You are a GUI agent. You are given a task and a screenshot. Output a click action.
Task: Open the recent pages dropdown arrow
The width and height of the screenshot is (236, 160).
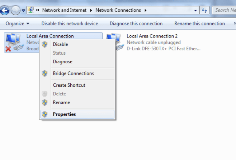point(23,10)
